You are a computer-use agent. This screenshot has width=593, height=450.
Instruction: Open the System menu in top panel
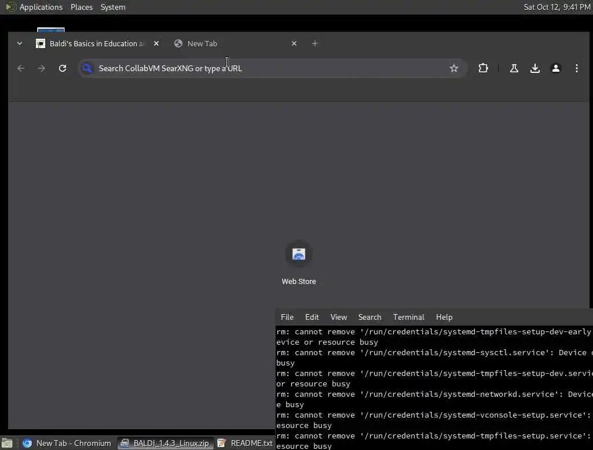(113, 7)
